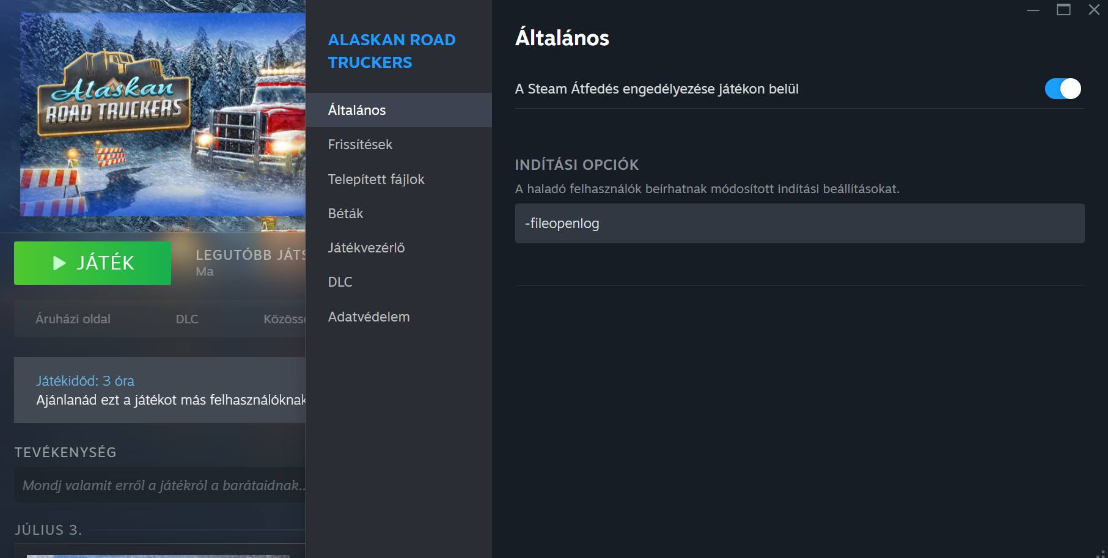Select the Béták tab
Image resolution: width=1108 pixels, height=558 pixels.
pos(345,213)
